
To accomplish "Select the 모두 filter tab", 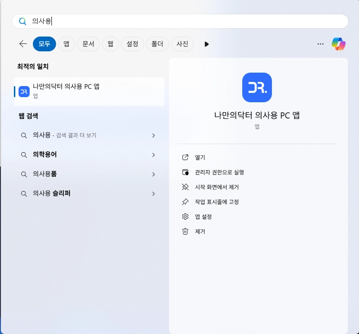I will 44,43.
